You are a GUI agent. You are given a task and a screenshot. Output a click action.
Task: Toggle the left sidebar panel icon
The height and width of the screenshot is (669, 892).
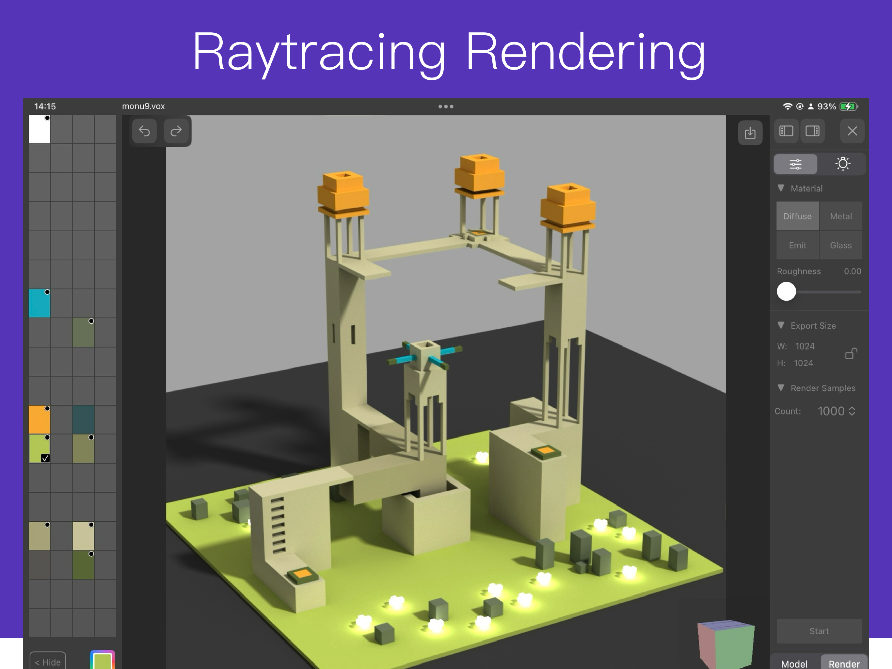coord(786,131)
